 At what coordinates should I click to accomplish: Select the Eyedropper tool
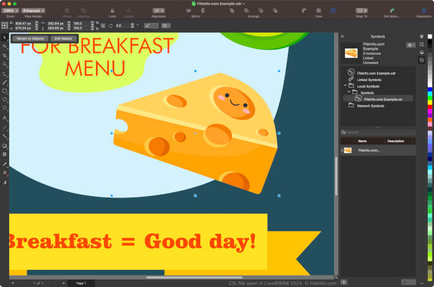click(5, 164)
